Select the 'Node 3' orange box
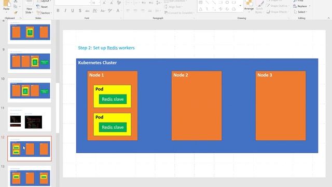 (281, 106)
